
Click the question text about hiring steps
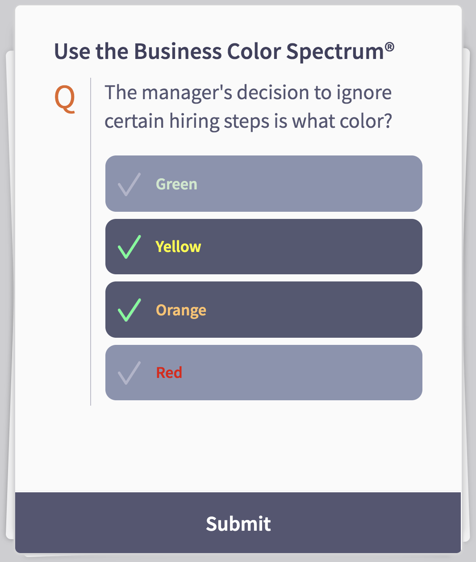click(248, 106)
